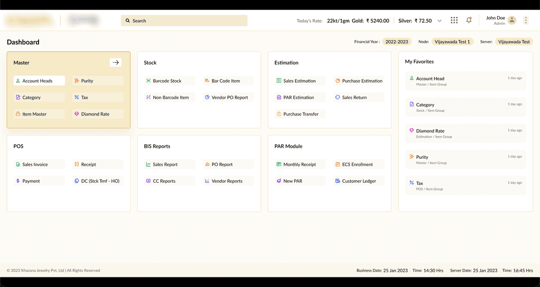Click the Purchase Transfer icon
Screen dimensions: 540x287
click(279, 114)
